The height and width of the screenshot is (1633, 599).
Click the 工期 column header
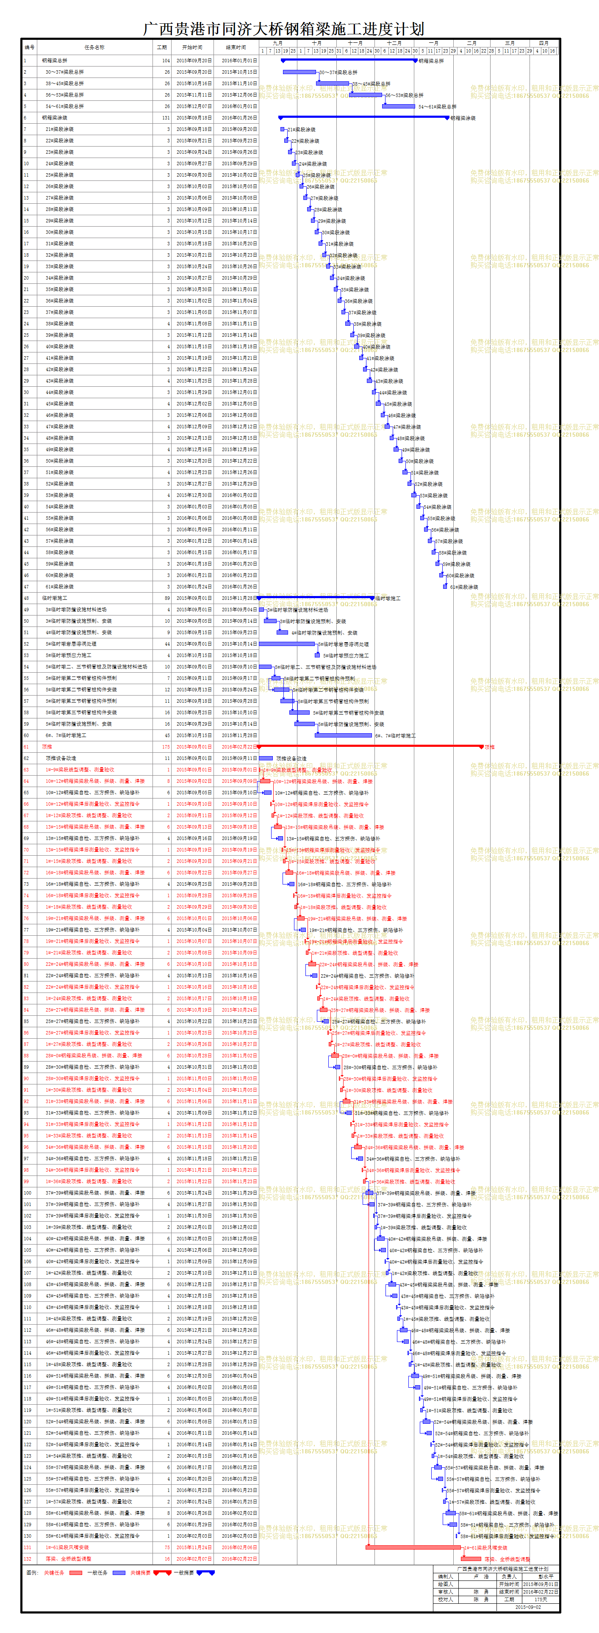pos(162,47)
